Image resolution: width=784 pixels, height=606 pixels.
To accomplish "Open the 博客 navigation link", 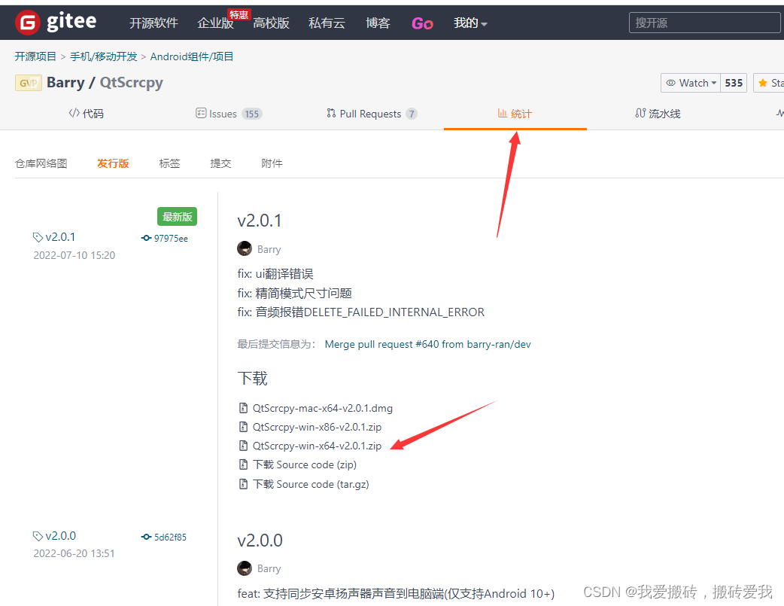I will pyautogui.click(x=378, y=23).
